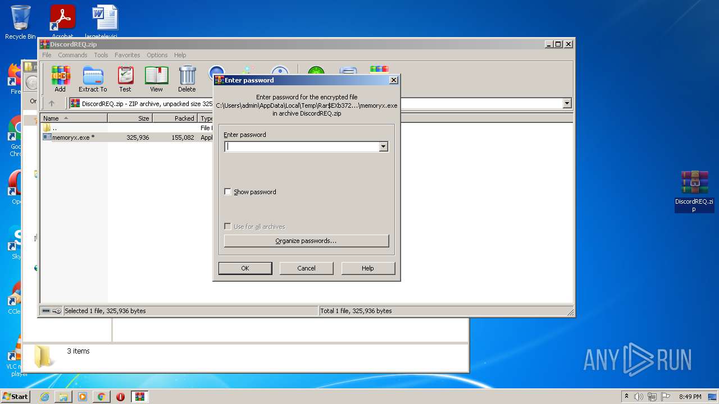Show hidden tray icons arrow
This screenshot has height=404, width=719.
click(x=626, y=396)
